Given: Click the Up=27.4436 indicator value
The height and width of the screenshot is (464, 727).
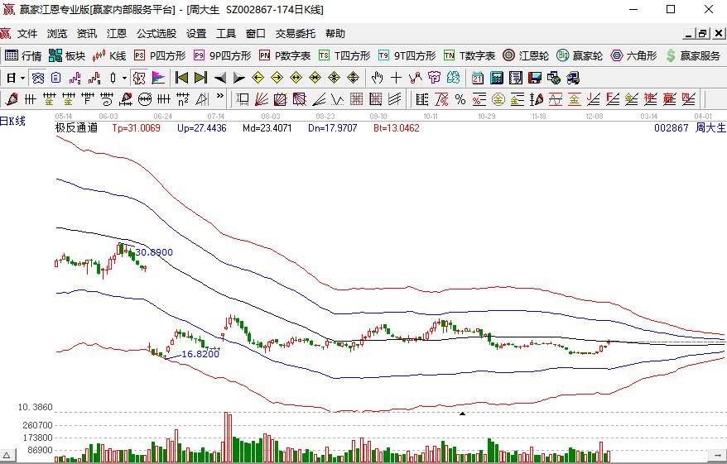Looking at the screenshot, I should click(x=202, y=128).
